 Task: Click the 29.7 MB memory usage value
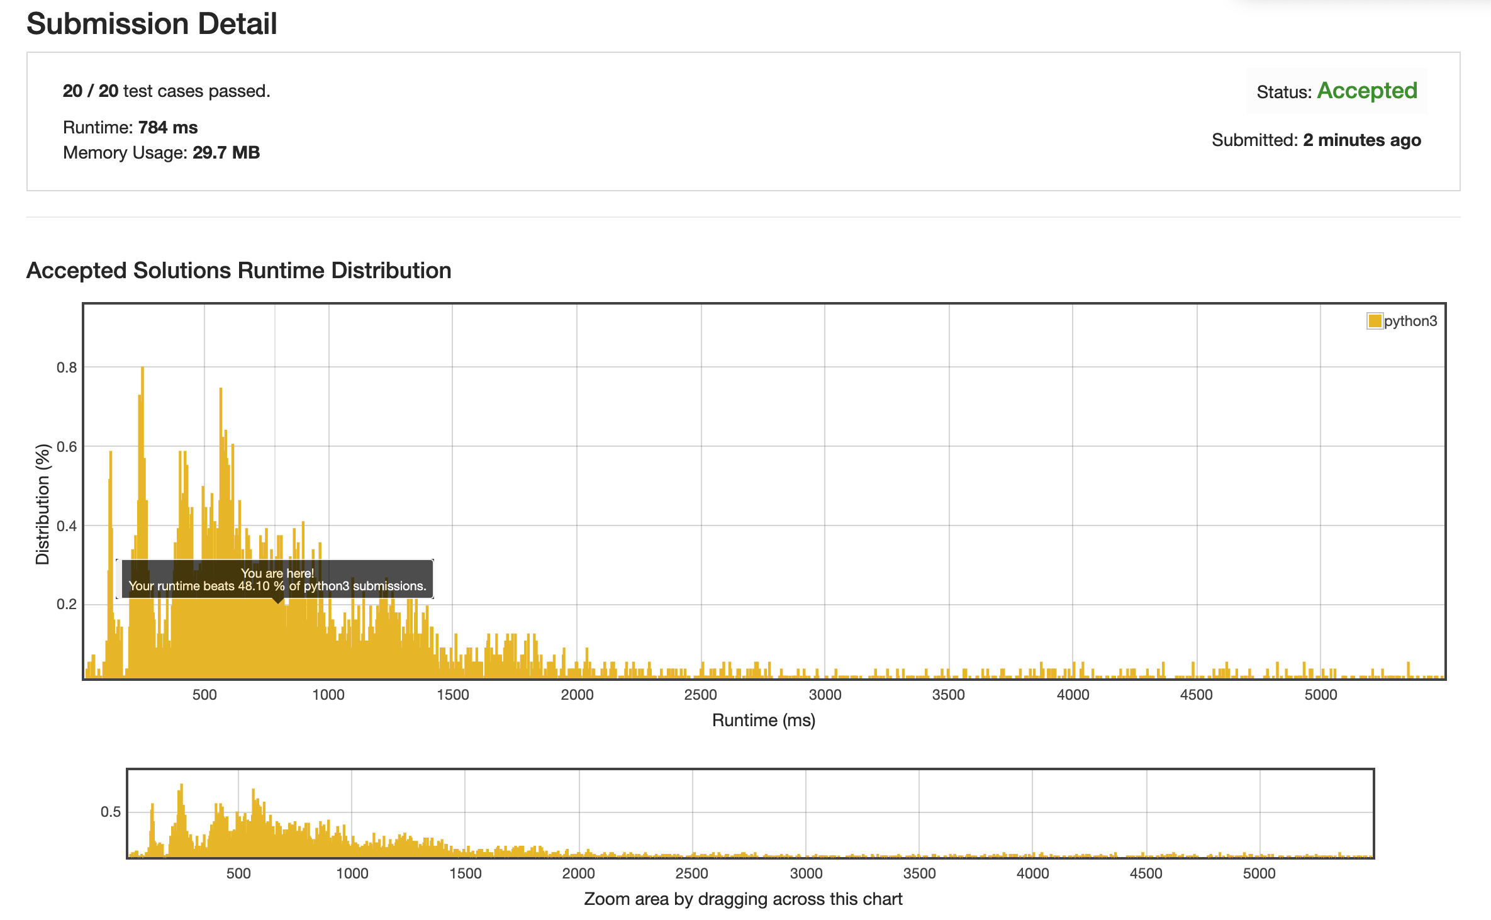[226, 152]
